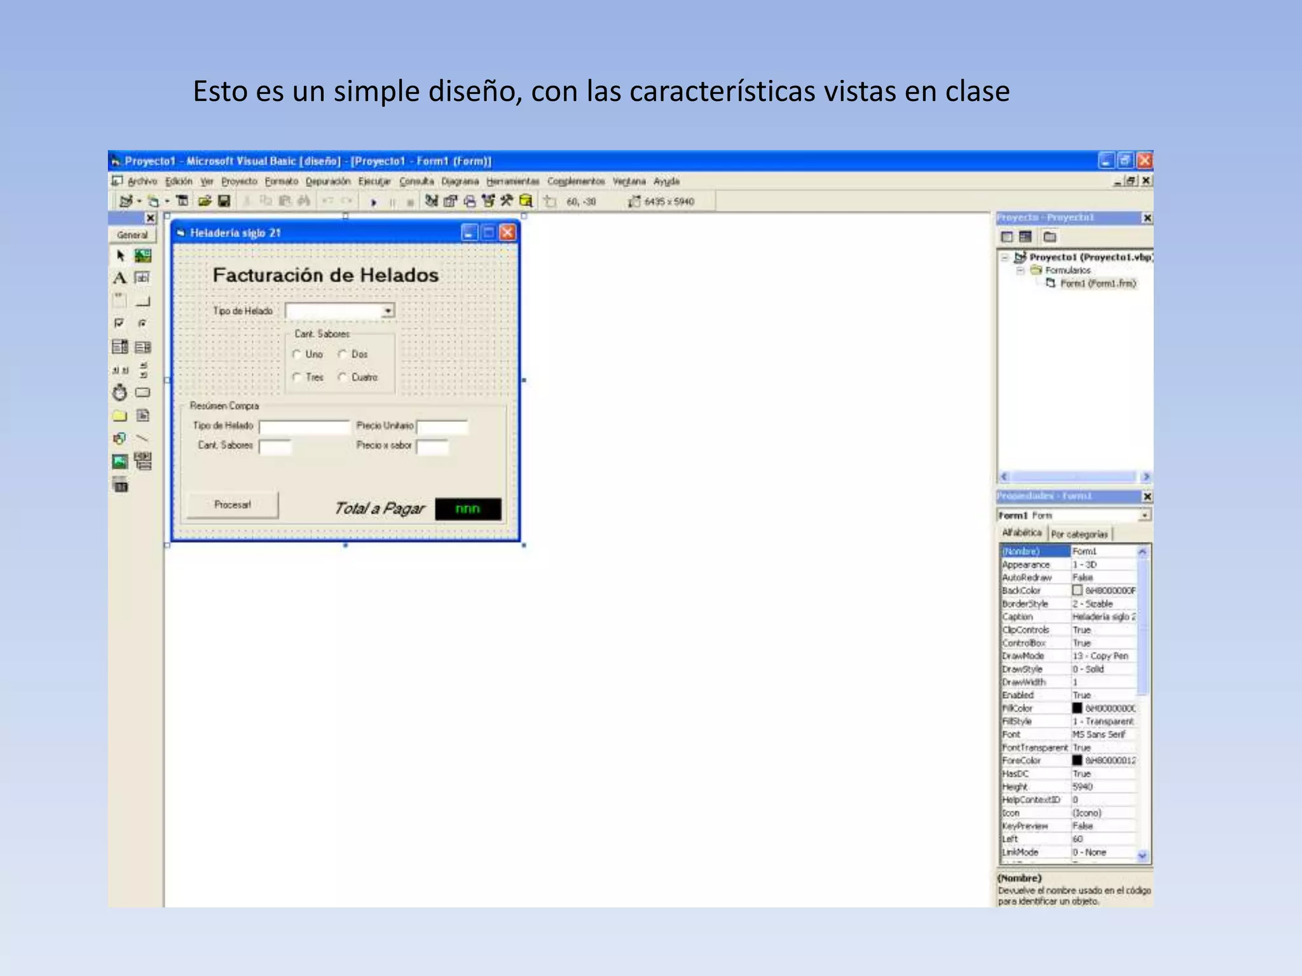The height and width of the screenshot is (976, 1302).
Task: Click the Open Project folder icon
Action: 204,201
